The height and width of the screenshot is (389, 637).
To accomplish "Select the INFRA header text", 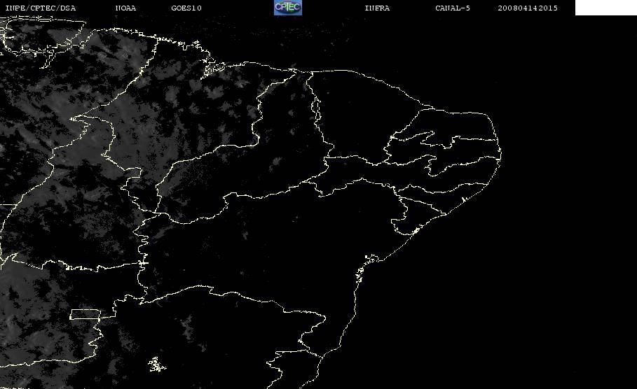I will click(377, 8).
